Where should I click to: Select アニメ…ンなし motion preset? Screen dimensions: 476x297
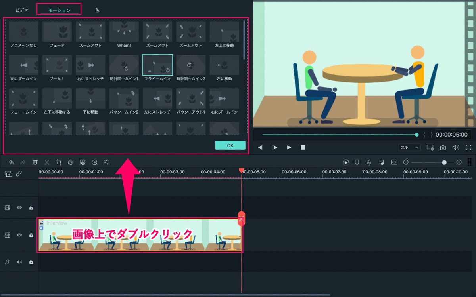(x=23, y=34)
